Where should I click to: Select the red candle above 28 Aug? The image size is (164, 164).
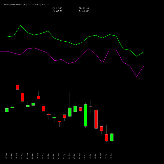(x=44, y=109)
